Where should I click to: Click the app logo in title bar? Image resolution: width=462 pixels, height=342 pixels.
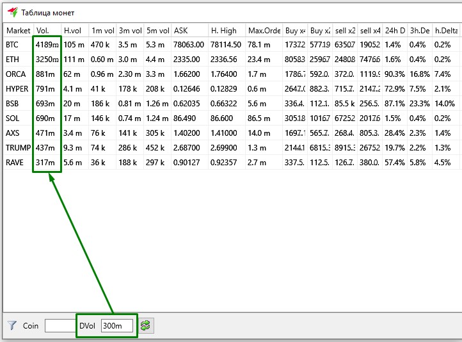coord(12,12)
